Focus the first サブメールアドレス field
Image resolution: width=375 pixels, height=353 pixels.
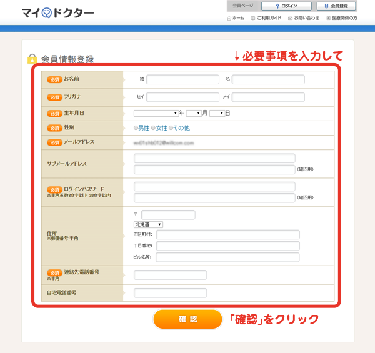tap(214, 158)
